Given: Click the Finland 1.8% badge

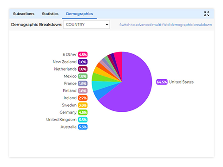Looking at the screenshot, I should coord(83,91).
